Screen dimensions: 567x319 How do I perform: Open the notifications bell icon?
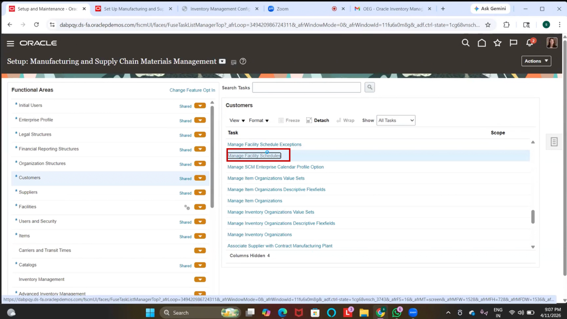pyautogui.click(x=529, y=43)
